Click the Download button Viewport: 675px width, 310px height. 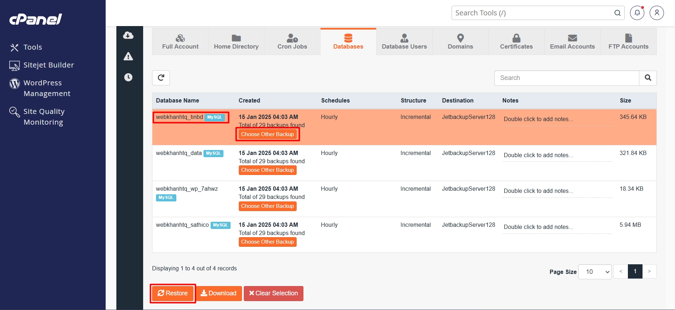point(218,293)
